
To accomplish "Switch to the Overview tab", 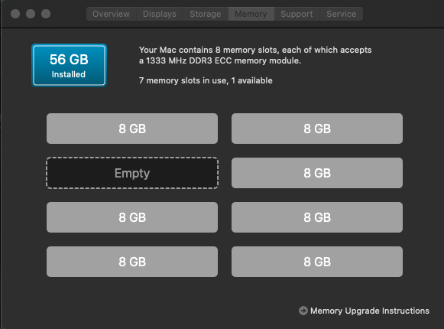I will 112,14.
